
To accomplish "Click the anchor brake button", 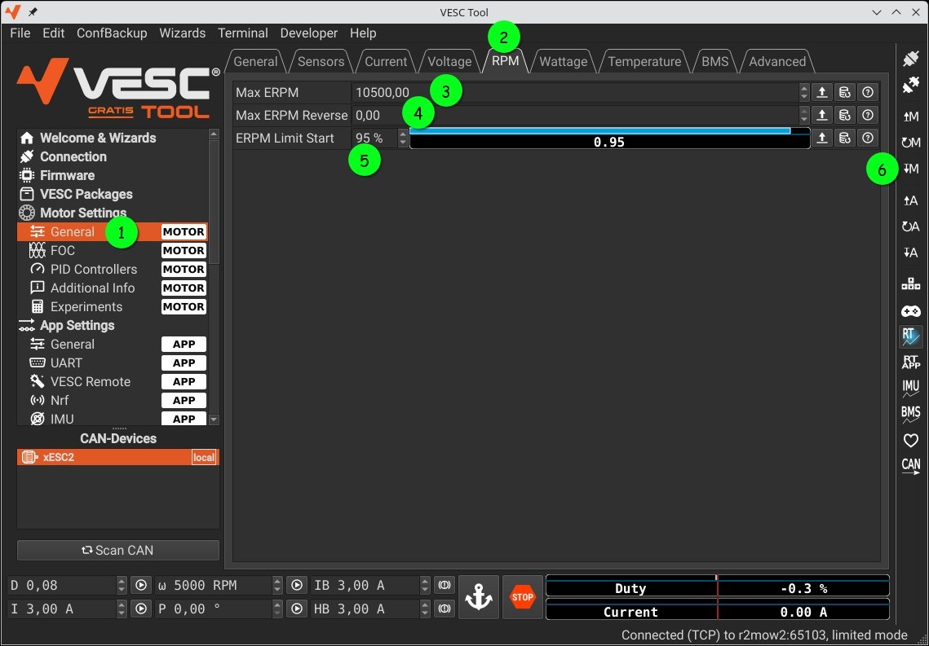I will click(478, 597).
